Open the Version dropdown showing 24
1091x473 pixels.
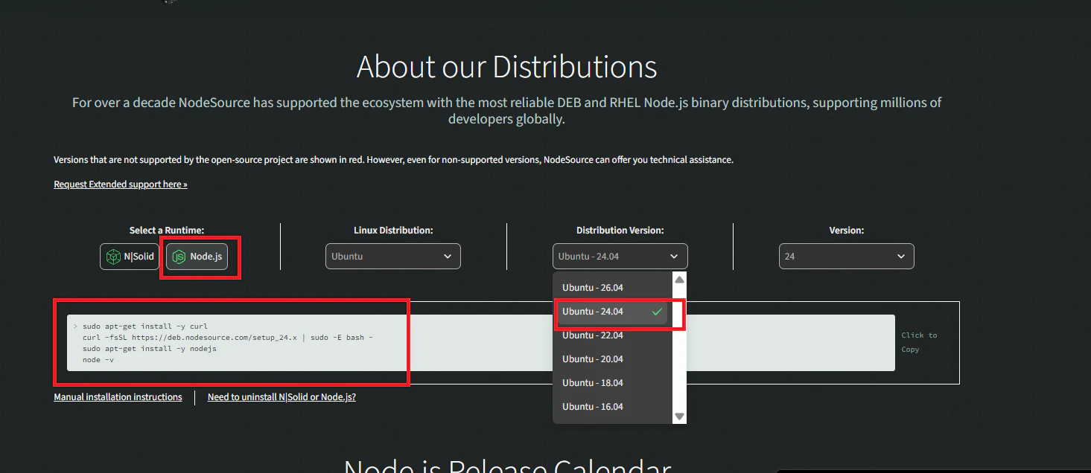point(847,256)
